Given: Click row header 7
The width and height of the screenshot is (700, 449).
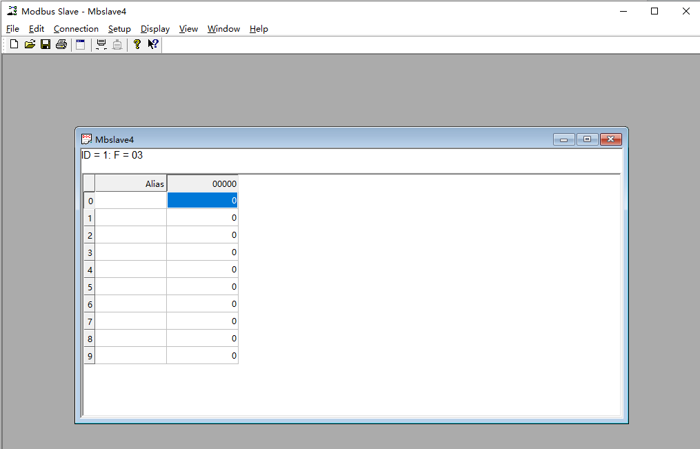Looking at the screenshot, I should pyautogui.click(x=89, y=321).
